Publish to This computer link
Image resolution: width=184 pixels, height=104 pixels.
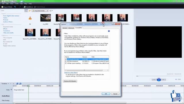point(7,38)
